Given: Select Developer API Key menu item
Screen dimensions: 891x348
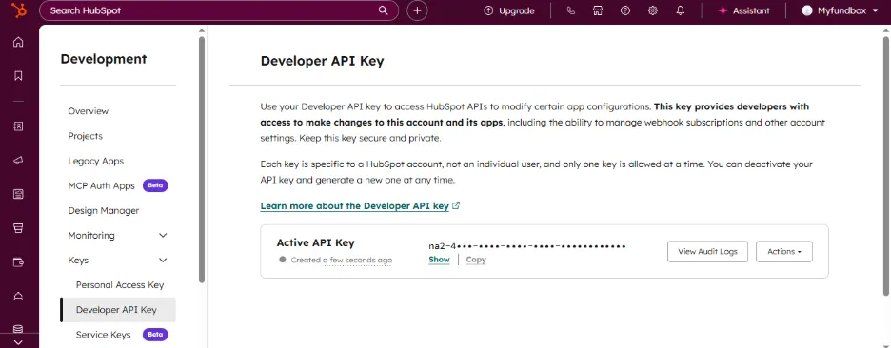Looking at the screenshot, I should click(x=118, y=310).
